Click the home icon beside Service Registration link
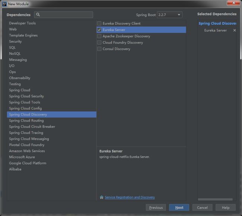Screen dimensions: 242x216 (x=102, y=197)
